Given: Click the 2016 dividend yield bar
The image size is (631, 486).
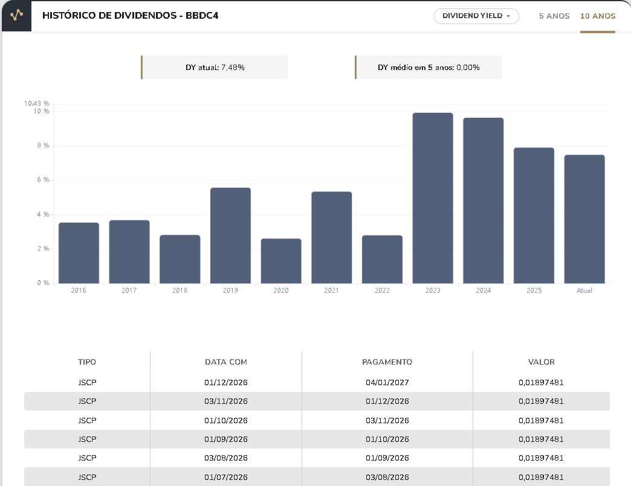Looking at the screenshot, I should click(x=79, y=253).
